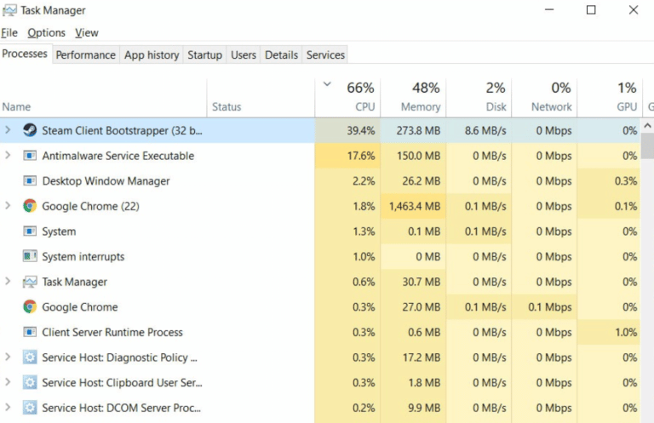654x423 pixels.
Task: Open the Startup tab
Action: [x=204, y=55]
